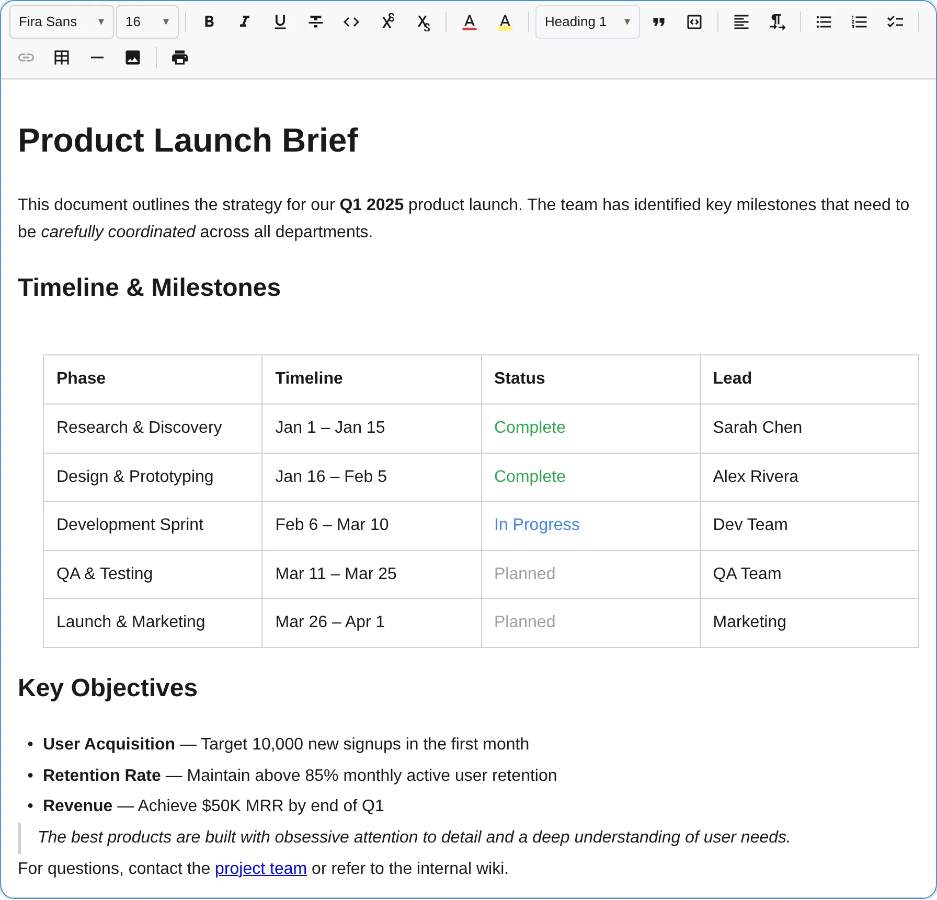Toggle italic formatting

(244, 22)
